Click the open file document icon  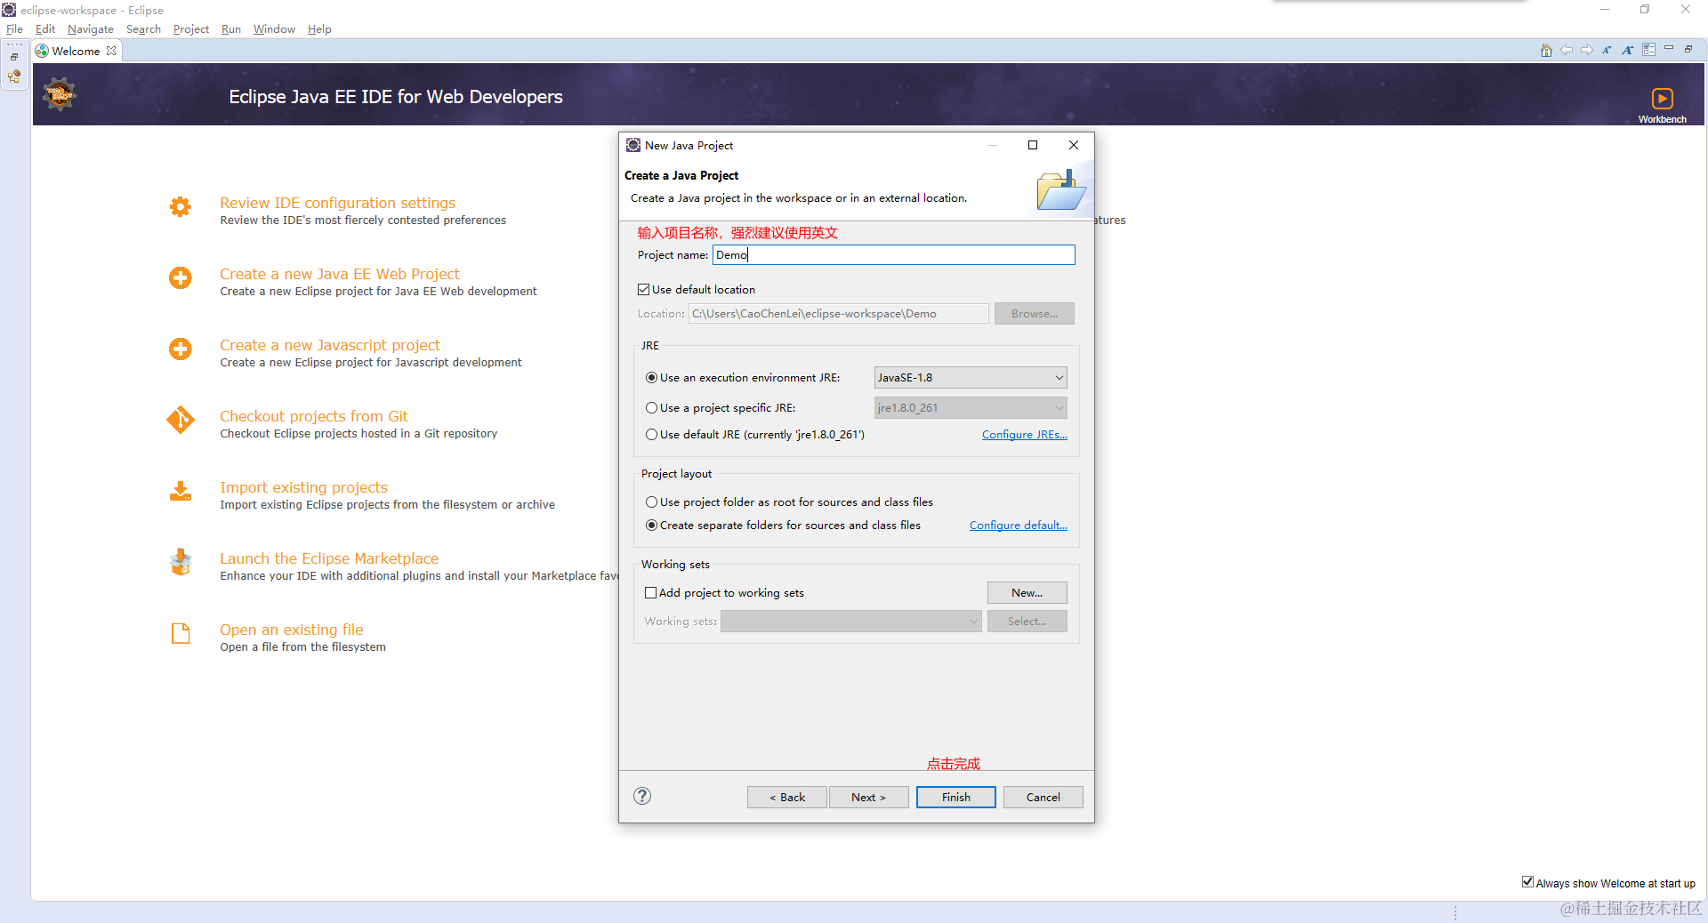pos(181,633)
